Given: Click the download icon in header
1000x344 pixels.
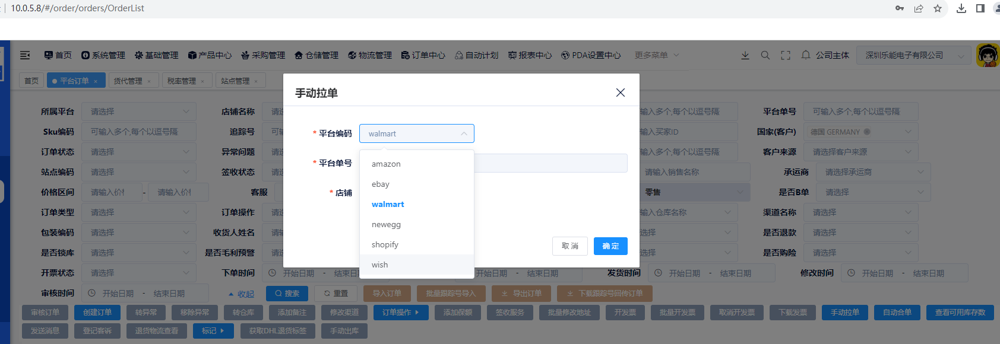Looking at the screenshot, I should pos(745,55).
